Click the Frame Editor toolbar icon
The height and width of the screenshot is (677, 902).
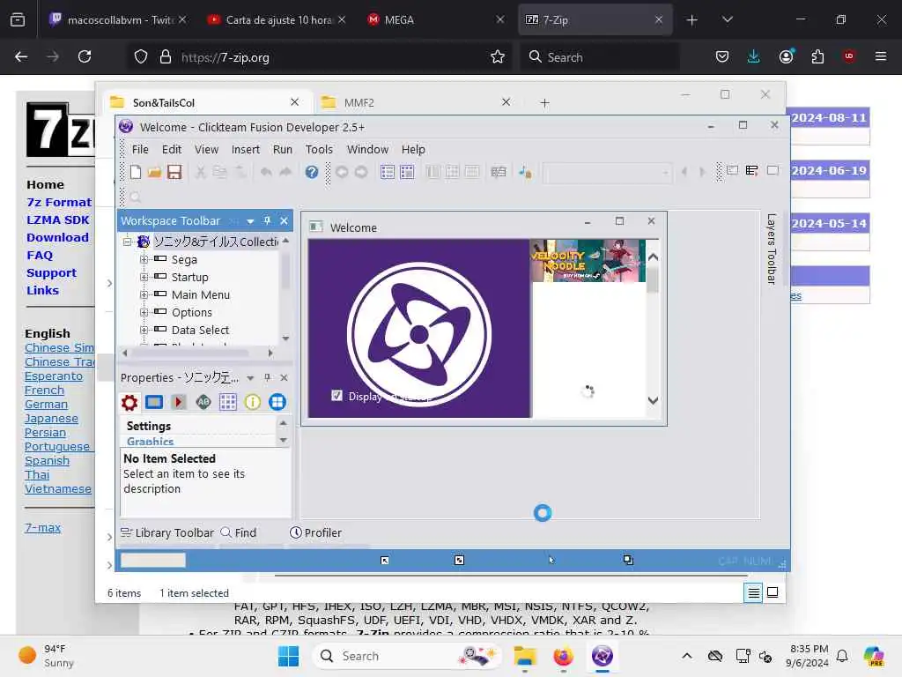click(407, 172)
